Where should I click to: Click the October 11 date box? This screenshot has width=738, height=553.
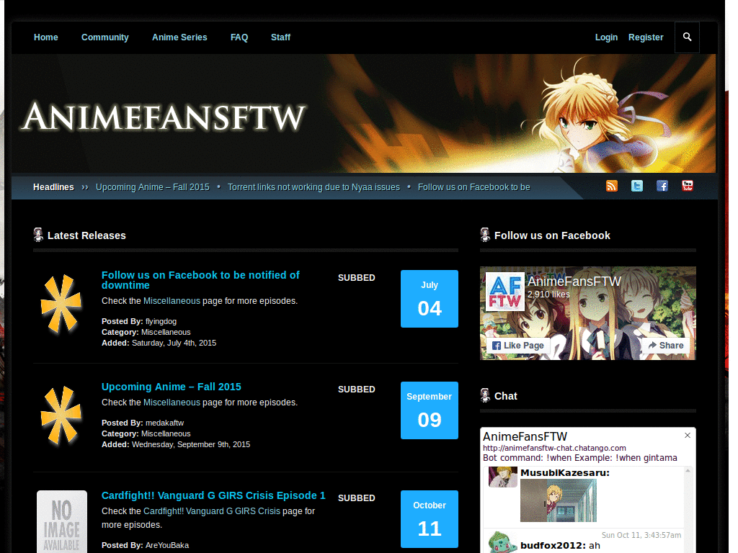click(430, 519)
